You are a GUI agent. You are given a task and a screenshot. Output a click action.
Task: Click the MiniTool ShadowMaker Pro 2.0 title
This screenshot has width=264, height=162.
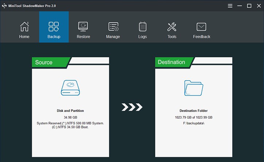(x=32, y=6)
